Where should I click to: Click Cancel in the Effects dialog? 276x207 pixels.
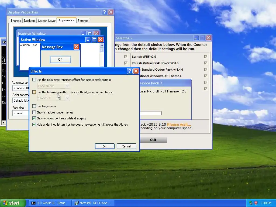click(126, 146)
